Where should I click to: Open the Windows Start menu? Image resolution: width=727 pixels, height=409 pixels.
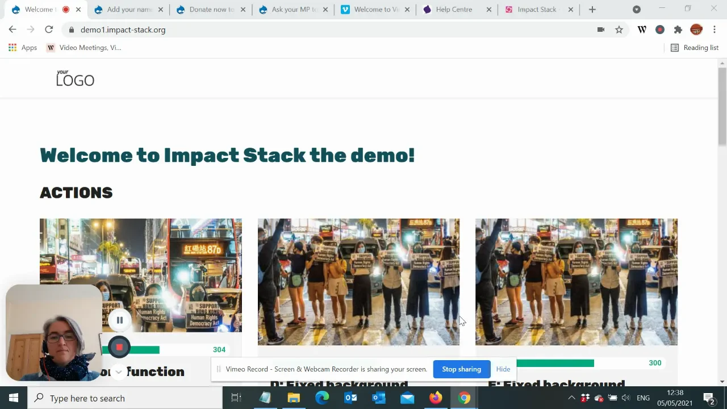click(14, 398)
